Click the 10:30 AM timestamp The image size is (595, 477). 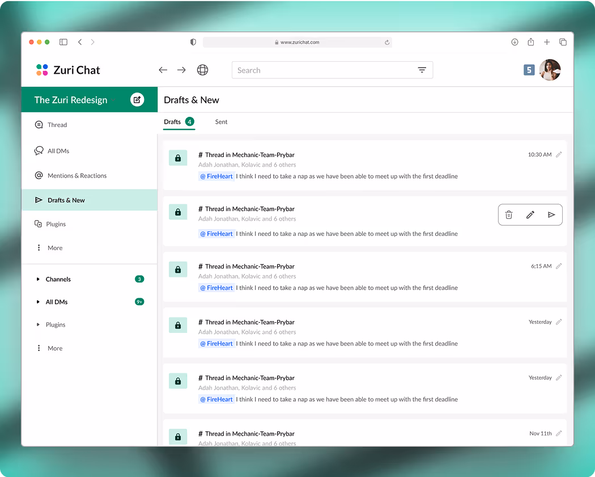[x=539, y=155]
